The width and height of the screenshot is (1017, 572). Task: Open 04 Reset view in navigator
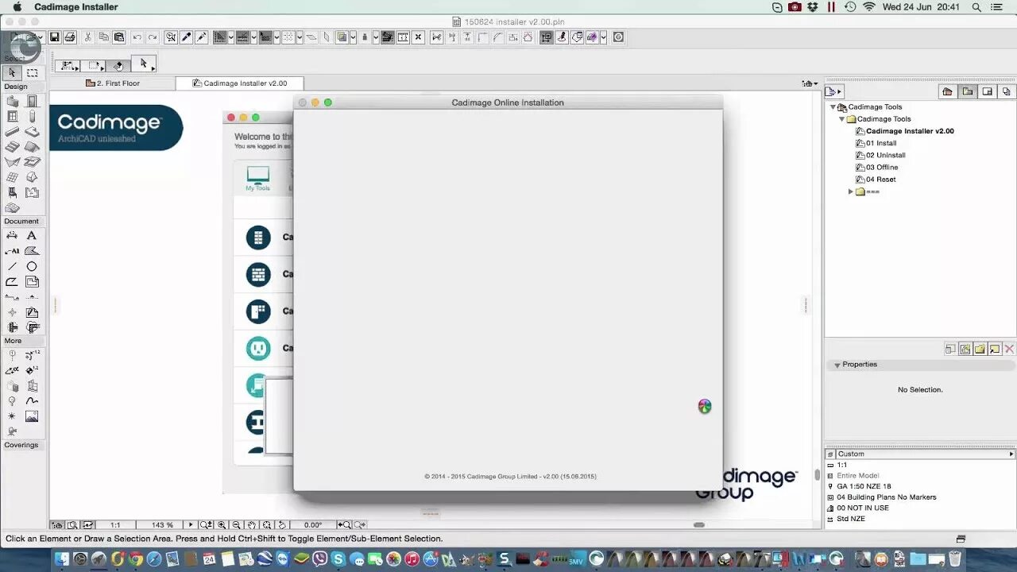[880, 180]
